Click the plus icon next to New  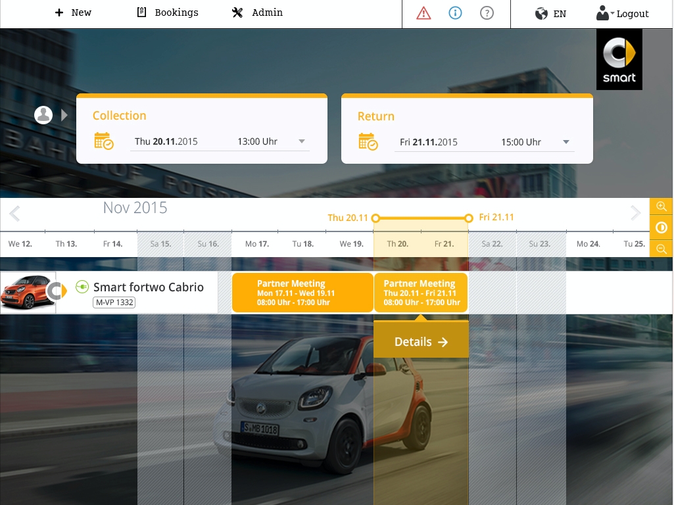59,12
